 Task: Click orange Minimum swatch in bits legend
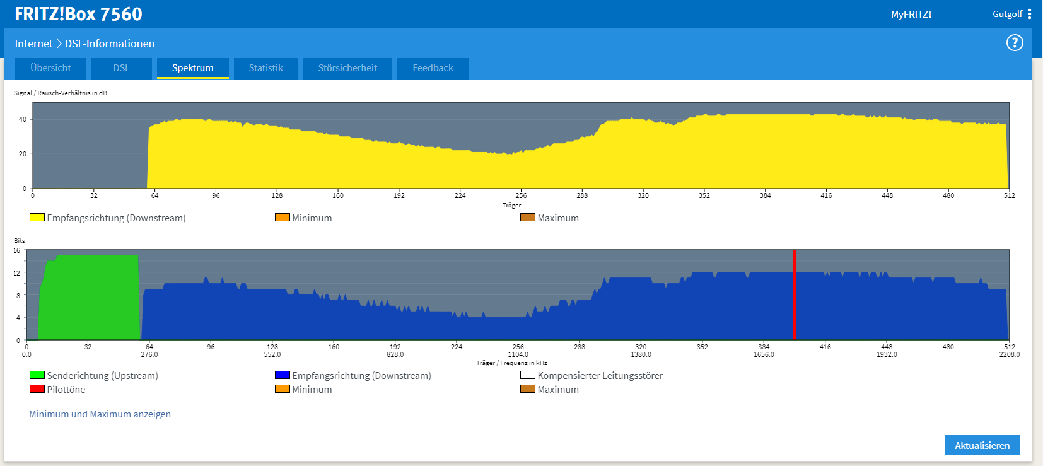(x=283, y=389)
